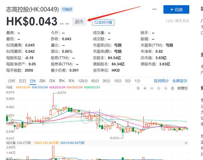Image resolution: width=203 pixels, height=160 pixels.
Task: Zoom in the K-line chart
Action: (145, 88)
